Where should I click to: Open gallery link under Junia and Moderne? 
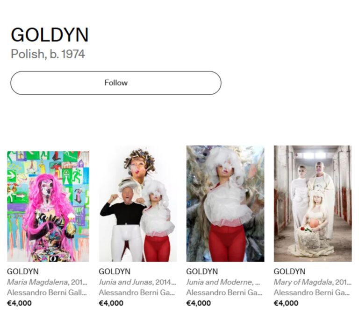pyautogui.click(x=224, y=292)
